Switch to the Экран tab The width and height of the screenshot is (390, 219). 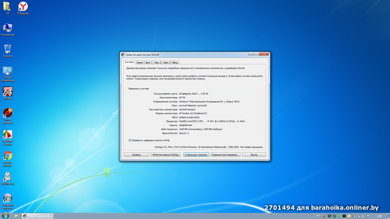tap(139, 62)
